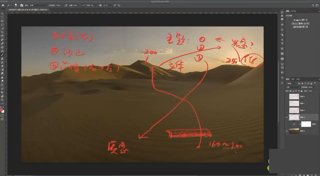Select the Zoom tool
Screen dimensions: 320x176
coord(2,100)
